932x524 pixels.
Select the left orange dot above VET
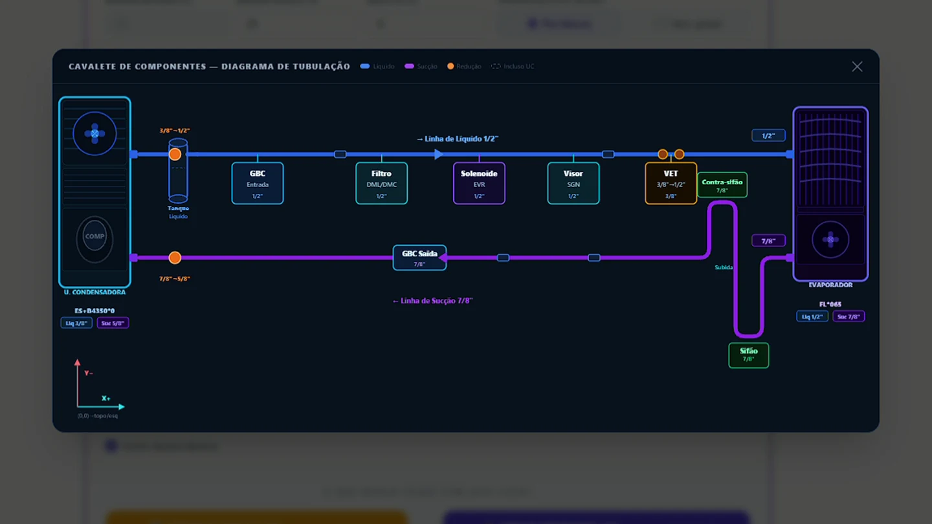tap(663, 155)
